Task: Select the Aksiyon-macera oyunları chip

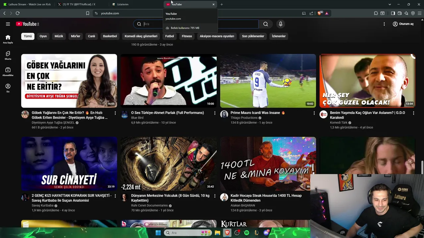Action: pos(217,36)
